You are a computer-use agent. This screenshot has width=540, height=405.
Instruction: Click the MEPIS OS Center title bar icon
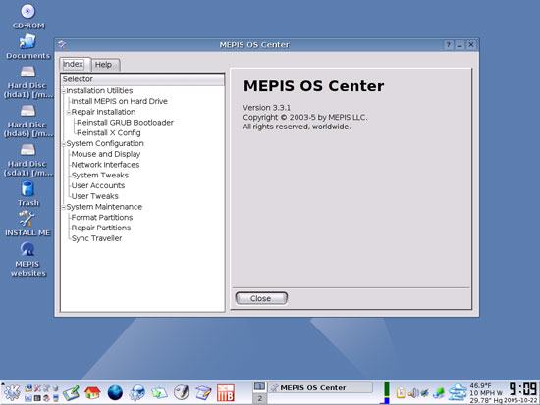(x=62, y=45)
